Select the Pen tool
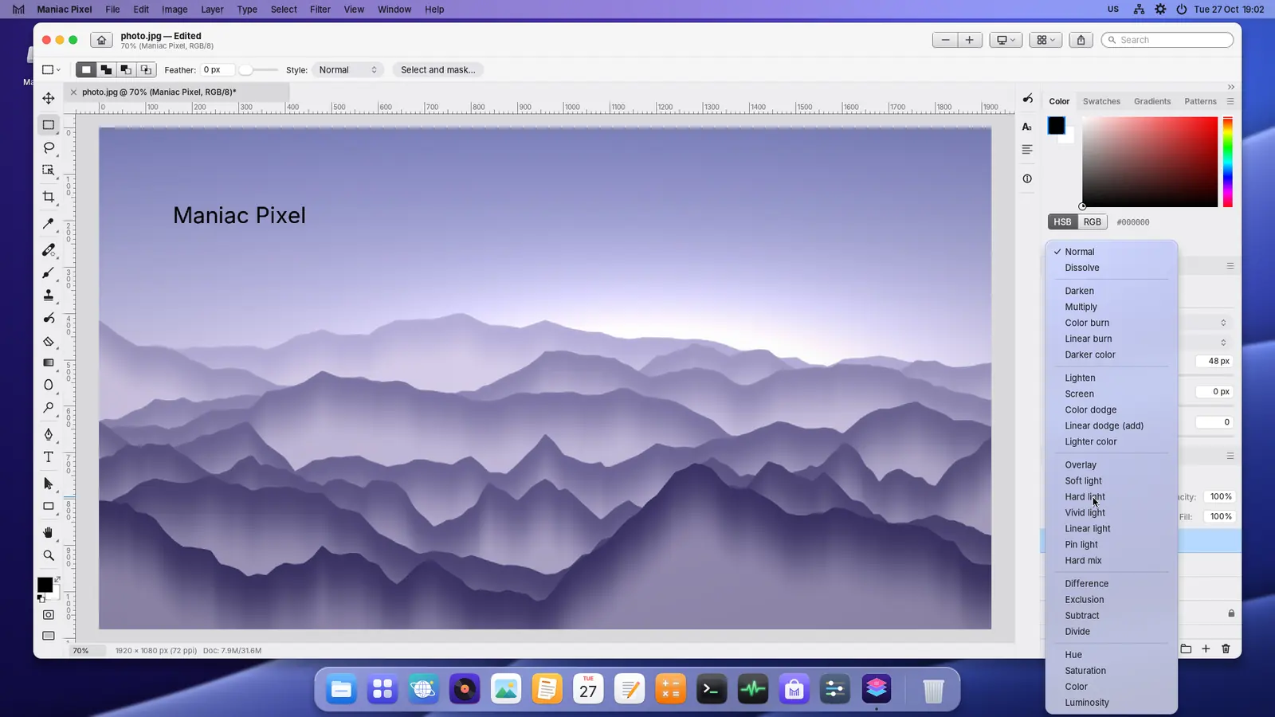 coord(49,434)
